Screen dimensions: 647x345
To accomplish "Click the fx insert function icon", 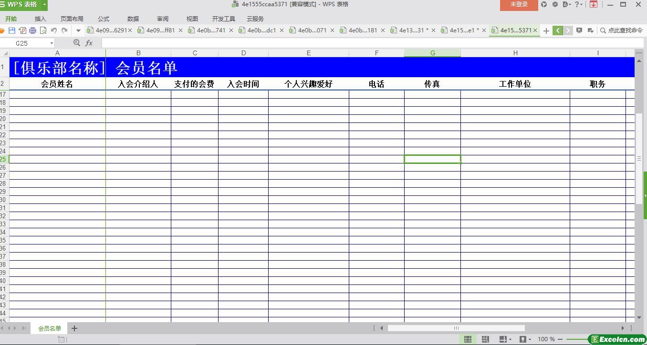I will tap(89, 43).
